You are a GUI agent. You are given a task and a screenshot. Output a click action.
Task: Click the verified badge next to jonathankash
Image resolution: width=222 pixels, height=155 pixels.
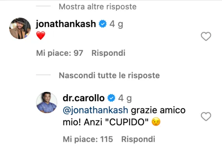102,24
